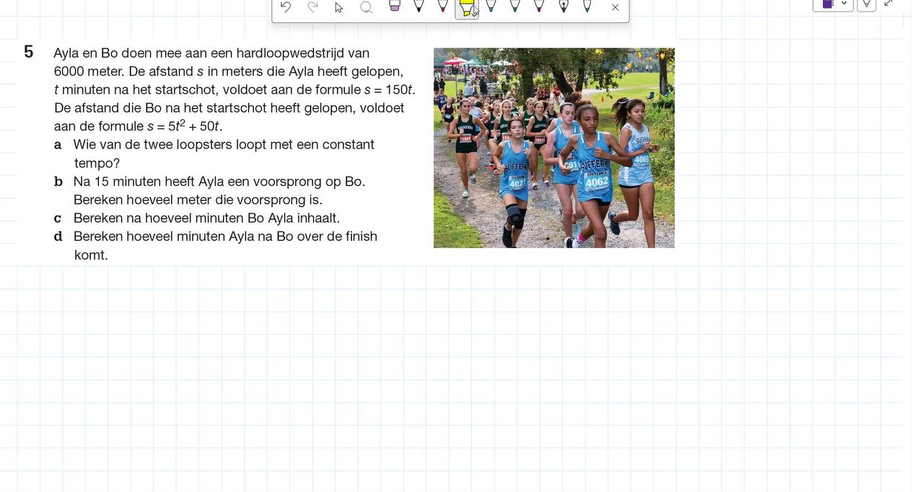Select the black pen
912x492 pixels.
(418, 6)
